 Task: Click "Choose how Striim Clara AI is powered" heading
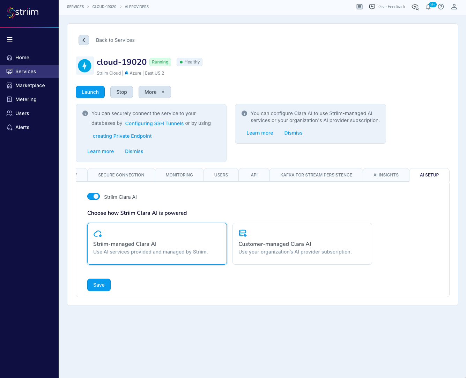click(137, 213)
